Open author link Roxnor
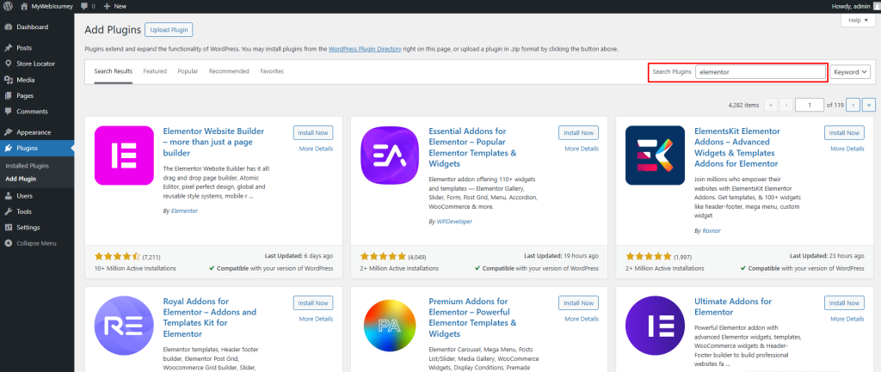Screen dimensions: 881x372 click(x=712, y=230)
